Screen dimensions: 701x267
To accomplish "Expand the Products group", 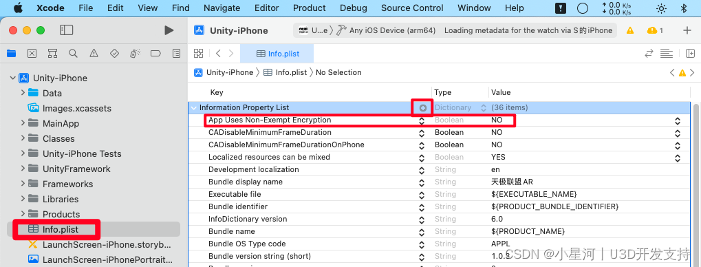I will pos(23,214).
